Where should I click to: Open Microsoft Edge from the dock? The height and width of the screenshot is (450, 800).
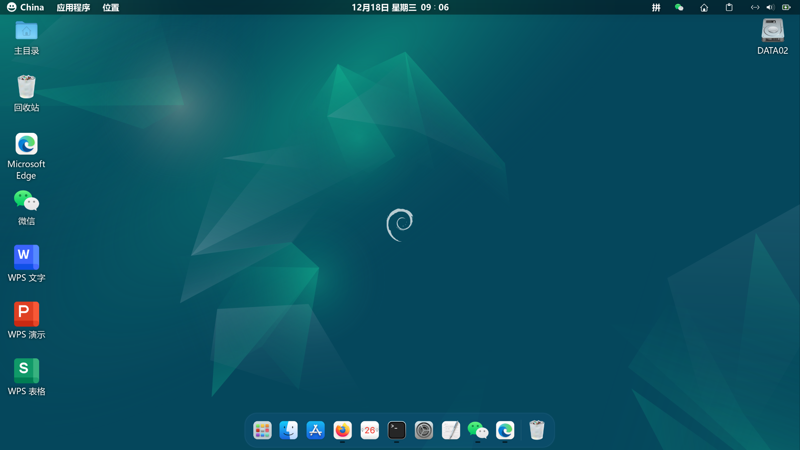(505, 430)
